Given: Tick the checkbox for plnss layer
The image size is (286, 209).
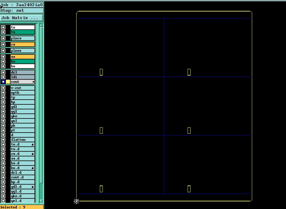Looking at the screenshot, I should coord(3,51).
